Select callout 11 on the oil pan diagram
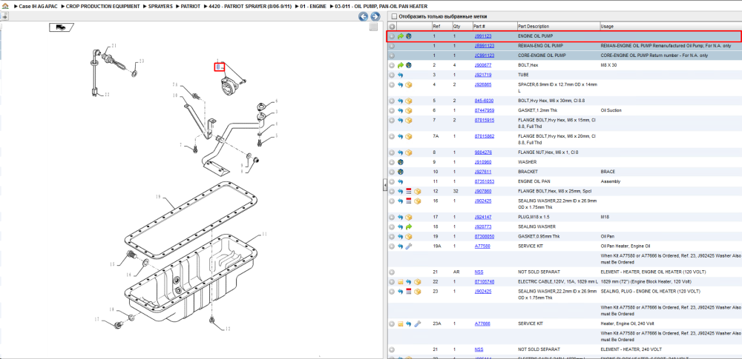The image size is (742, 359). [x=265, y=234]
